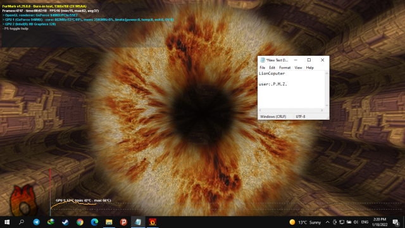Minimize the Notepad window

pos(296,60)
